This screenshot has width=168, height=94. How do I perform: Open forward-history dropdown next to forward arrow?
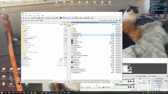pyautogui.click(x=29, y=18)
